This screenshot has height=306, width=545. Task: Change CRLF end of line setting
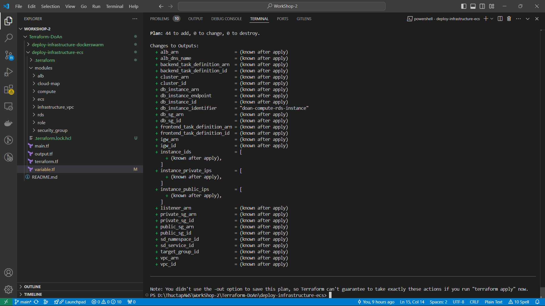tap(474, 302)
